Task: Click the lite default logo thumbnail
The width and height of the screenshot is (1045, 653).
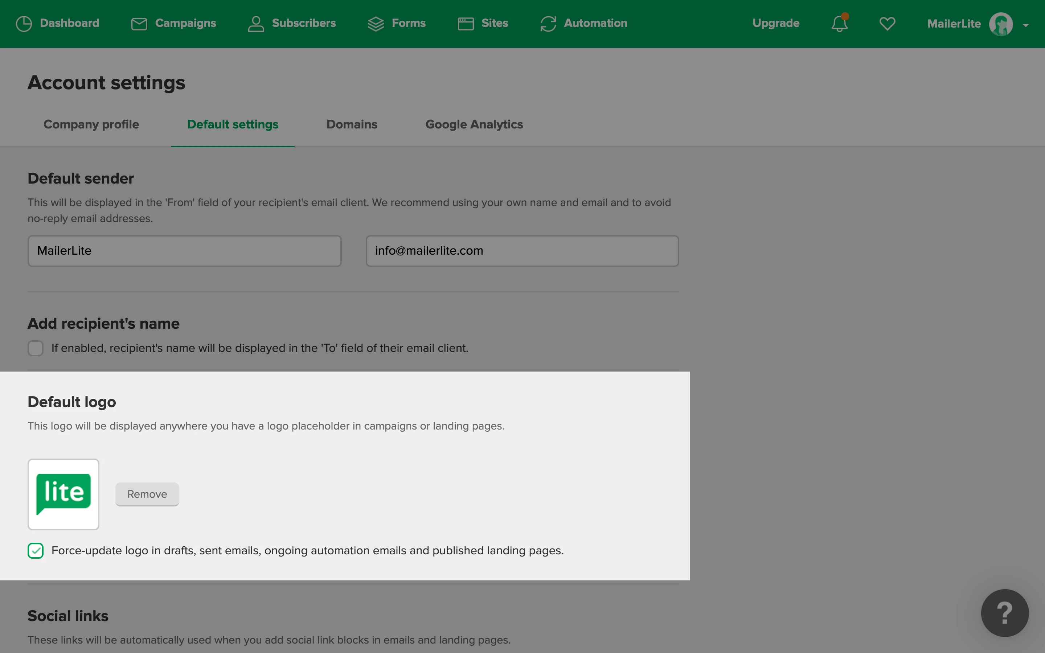Action: tap(63, 494)
